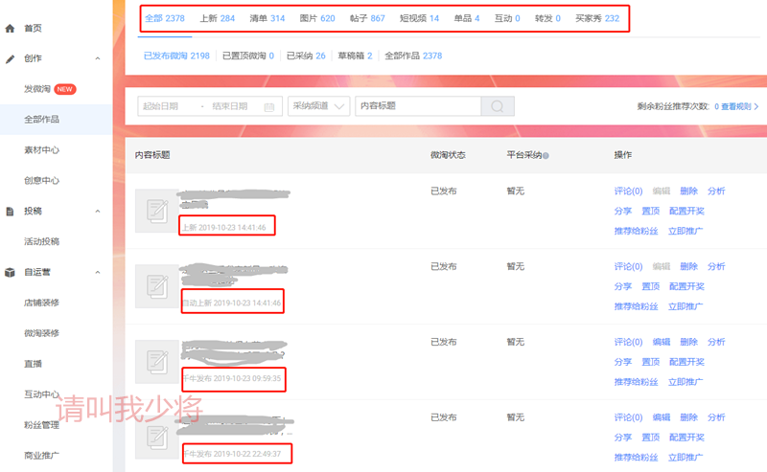767x472 pixels.
Task: Open the 采纳频道 dropdown
Action: coord(319,106)
